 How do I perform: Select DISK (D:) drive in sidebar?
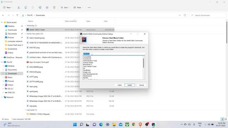click(11, 92)
